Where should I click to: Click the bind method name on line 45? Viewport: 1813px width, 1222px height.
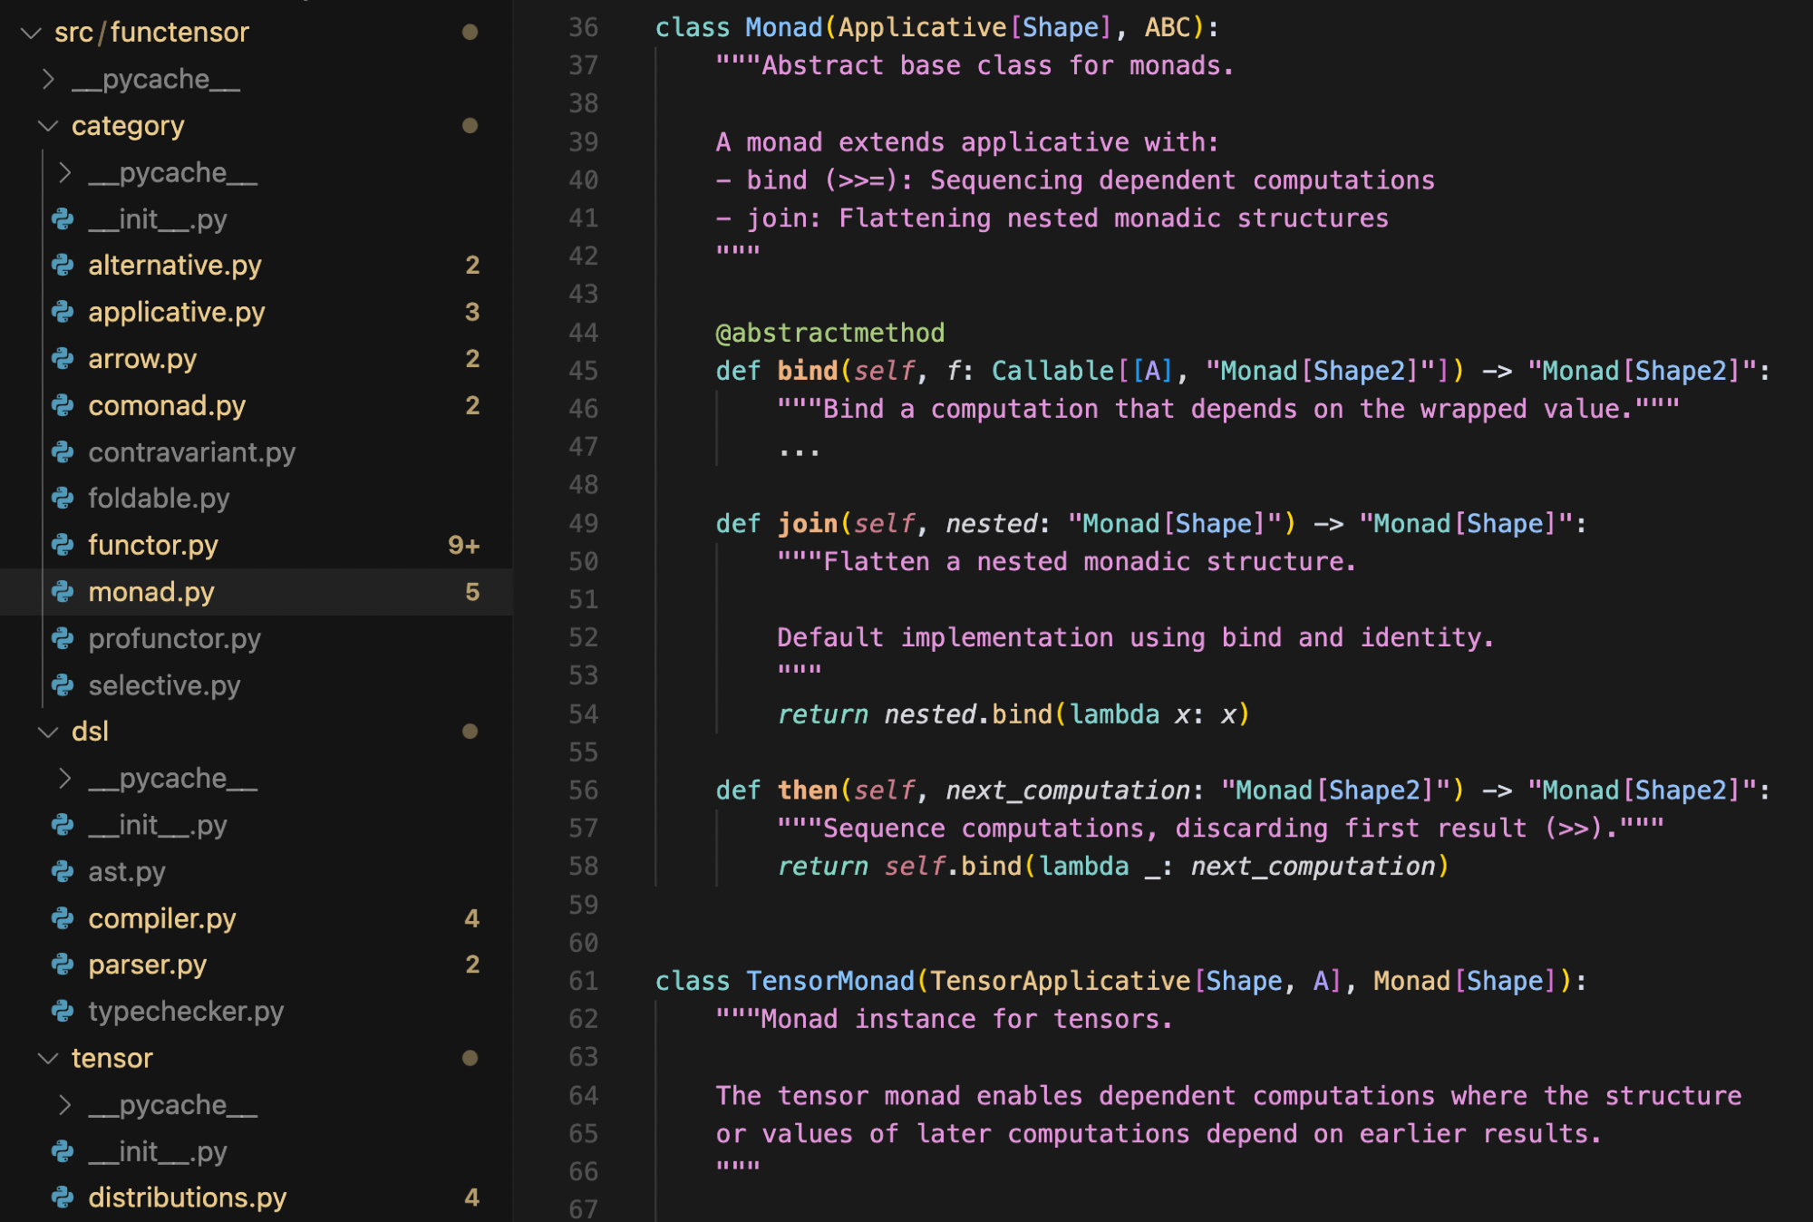pos(807,371)
